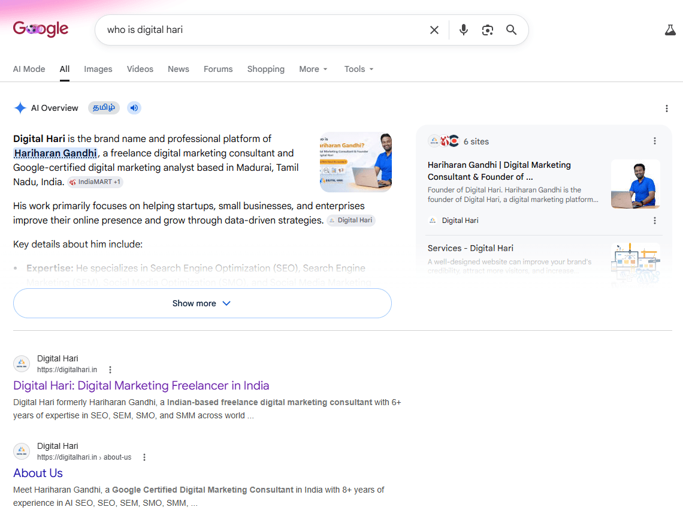View Services card illustration thumbnail
Image resolution: width=683 pixels, height=522 pixels.
[636, 264]
